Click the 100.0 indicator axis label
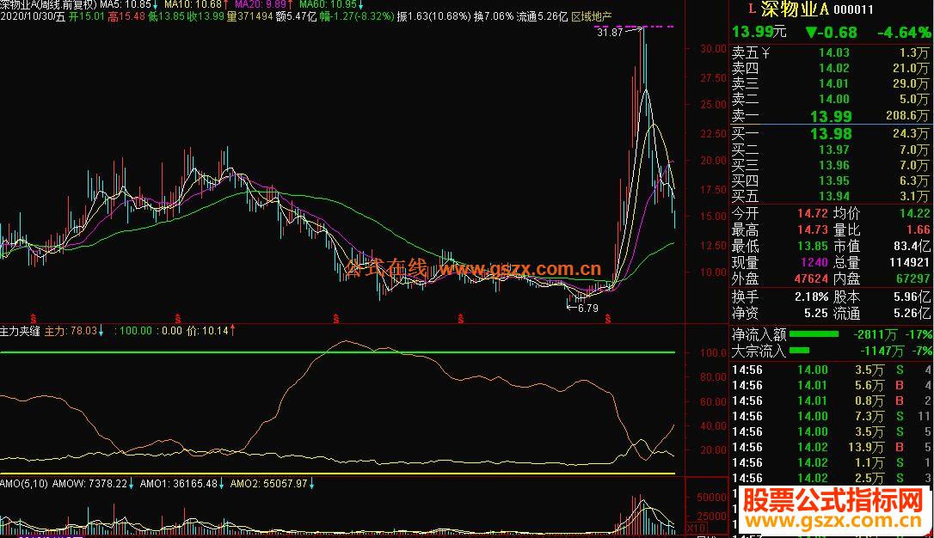The image size is (934, 538). tap(713, 353)
